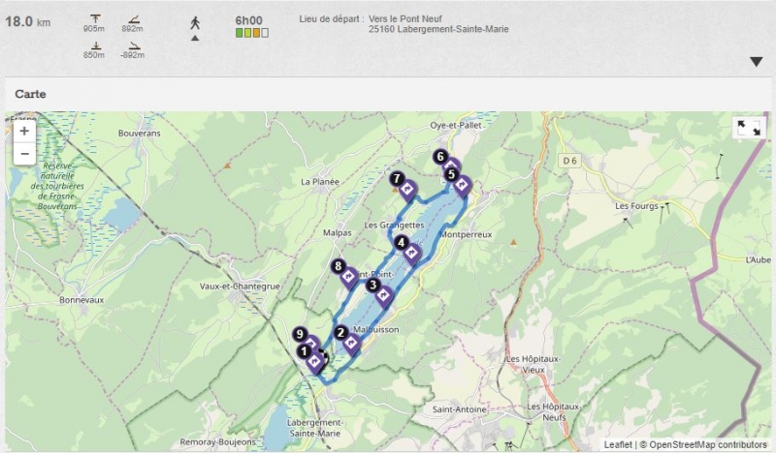Select waypoint marker 5
This screenshot has height=453, width=776.
point(463,187)
